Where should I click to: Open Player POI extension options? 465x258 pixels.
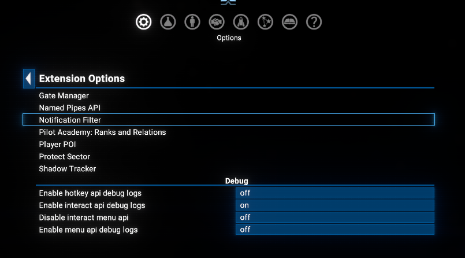(x=229, y=144)
